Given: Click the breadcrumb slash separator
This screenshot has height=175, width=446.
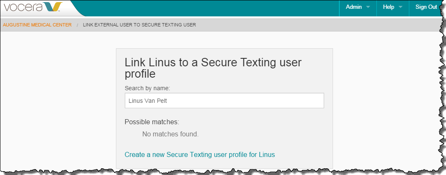Looking at the screenshot, I should [x=77, y=25].
